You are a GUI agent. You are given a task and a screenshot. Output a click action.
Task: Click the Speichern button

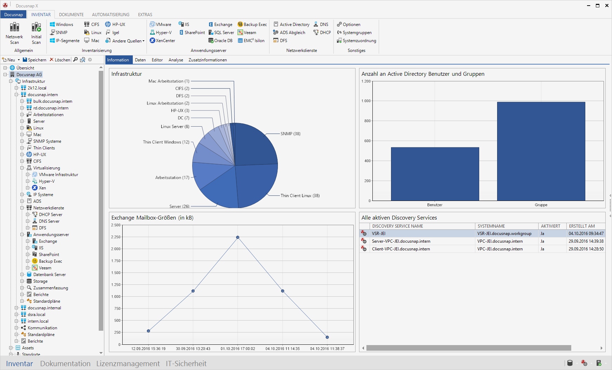[x=34, y=60]
